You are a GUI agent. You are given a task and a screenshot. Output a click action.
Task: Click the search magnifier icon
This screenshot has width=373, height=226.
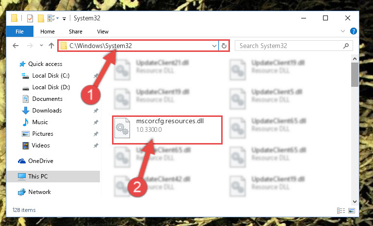coord(346,46)
